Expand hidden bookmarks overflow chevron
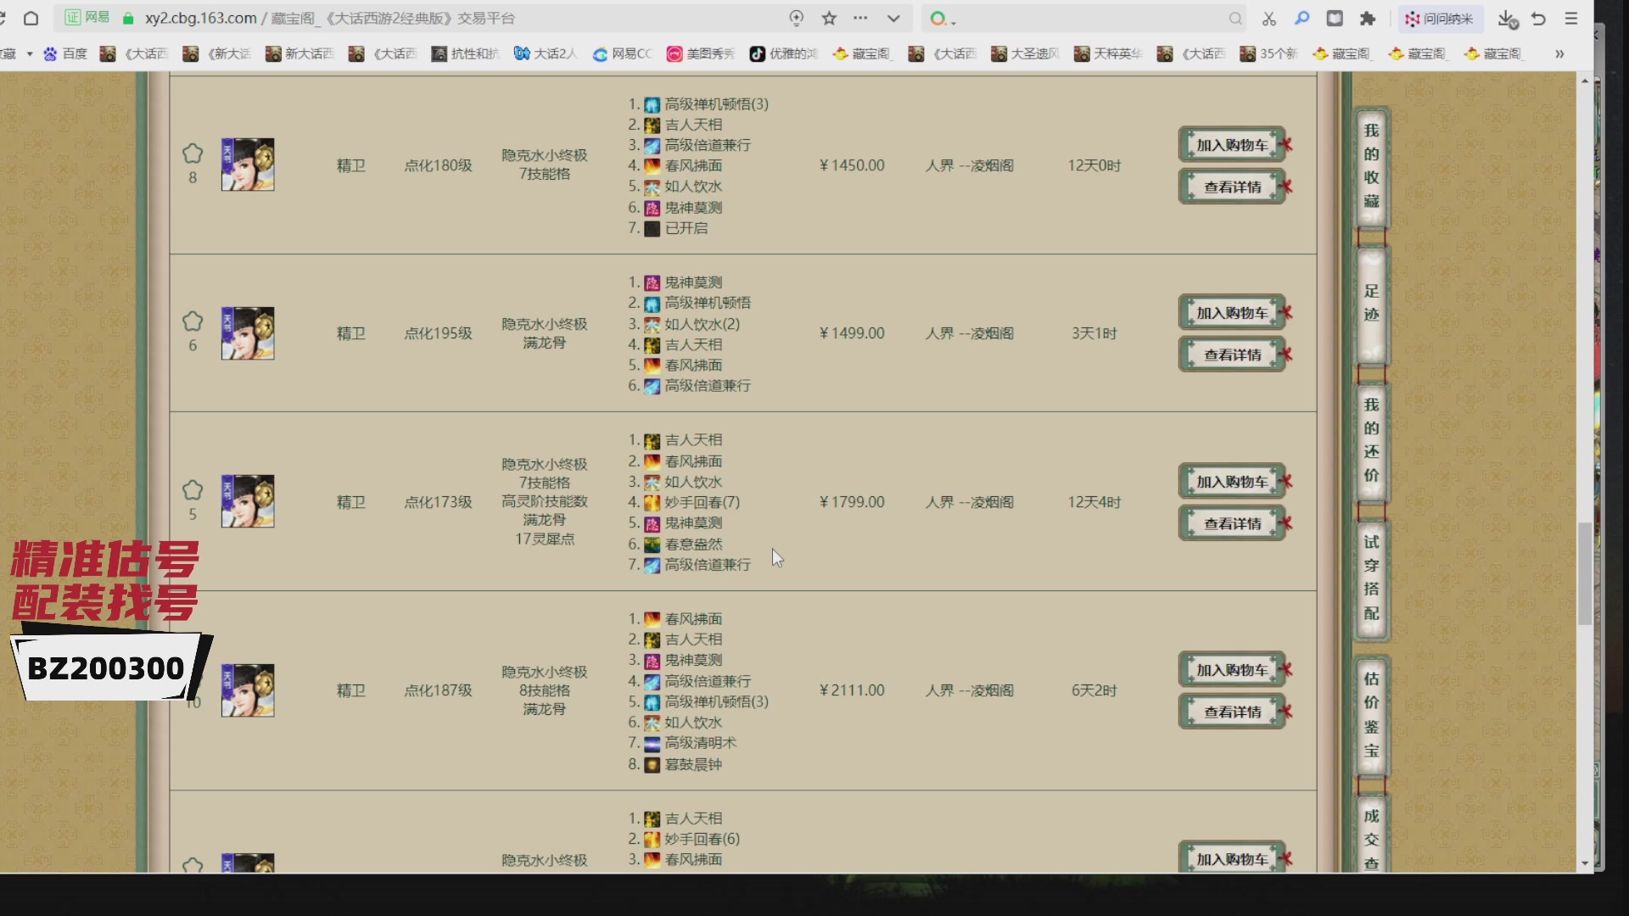The image size is (1629, 916). pyautogui.click(x=1559, y=53)
